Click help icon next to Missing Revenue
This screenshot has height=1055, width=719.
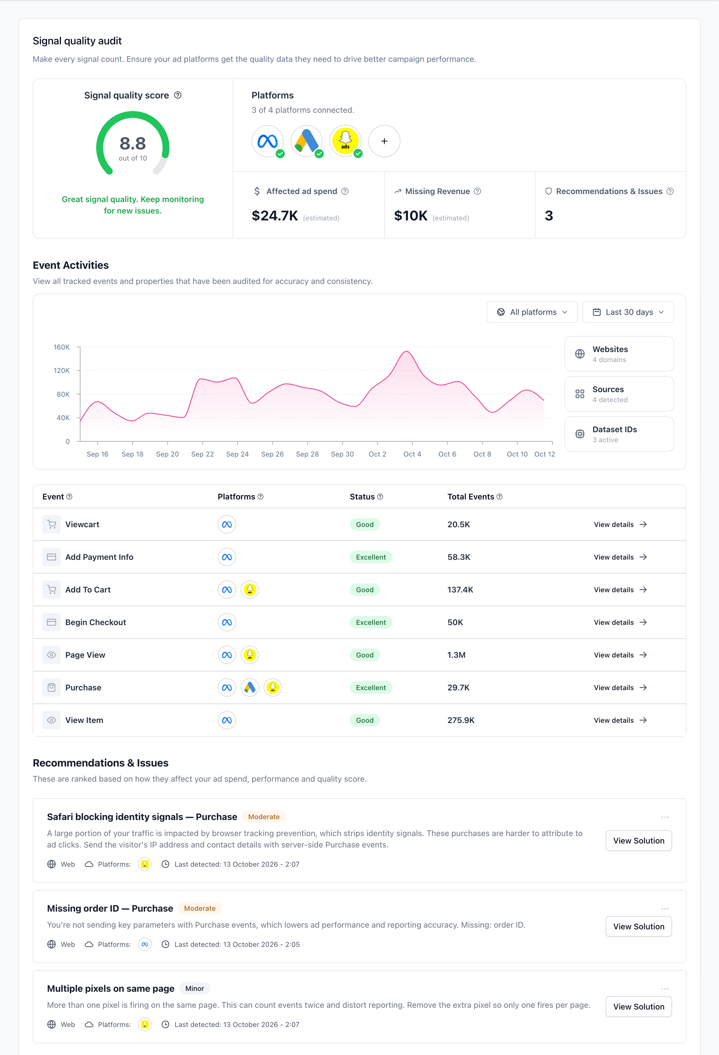pyautogui.click(x=477, y=191)
